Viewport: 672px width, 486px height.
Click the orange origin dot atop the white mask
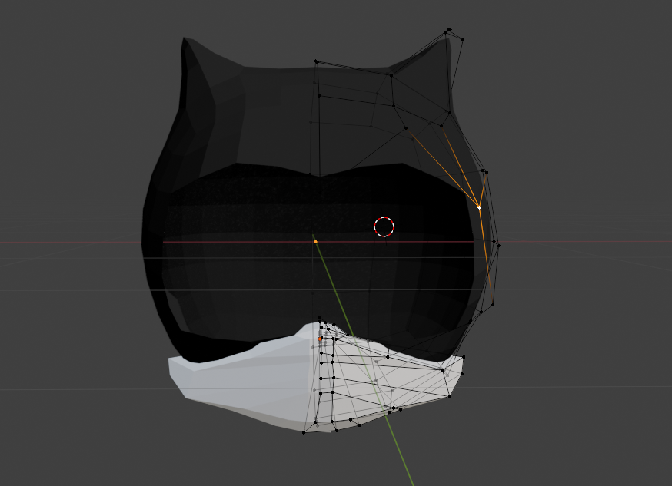click(x=320, y=339)
